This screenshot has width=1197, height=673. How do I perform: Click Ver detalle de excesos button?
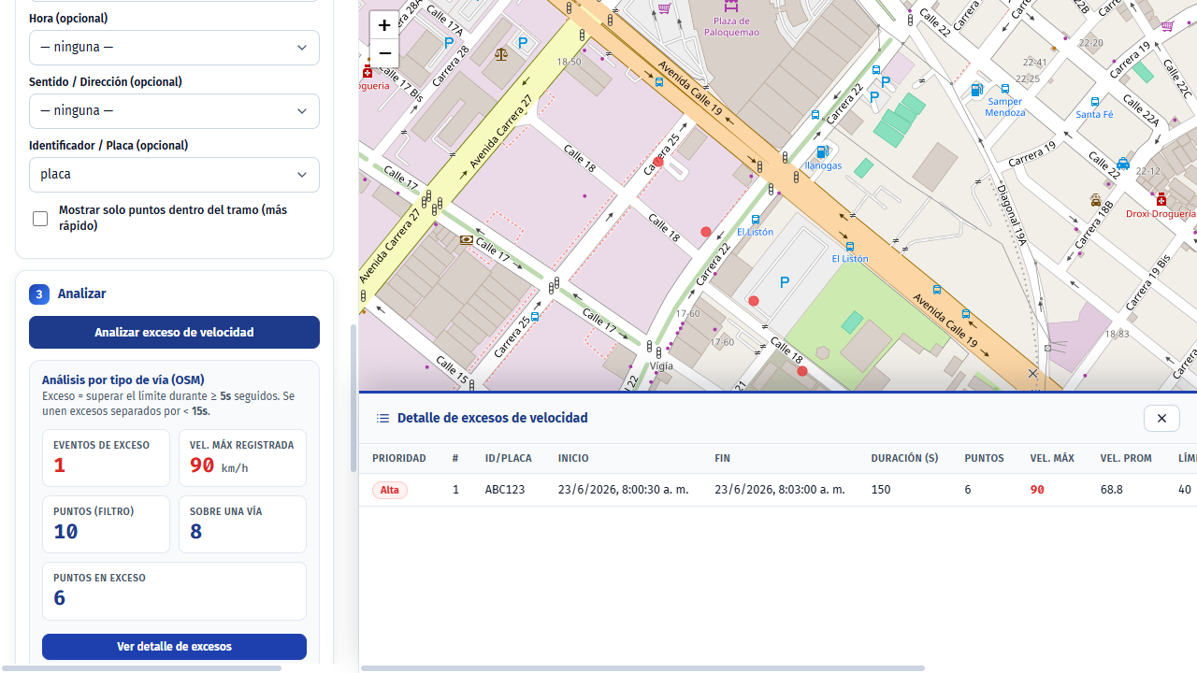click(x=174, y=647)
